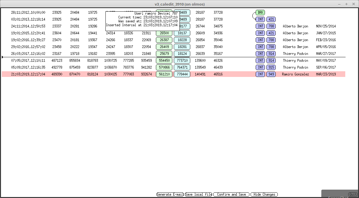
Task: Click INT tag in 24:11:2014 row
Action: tap(260, 26)
